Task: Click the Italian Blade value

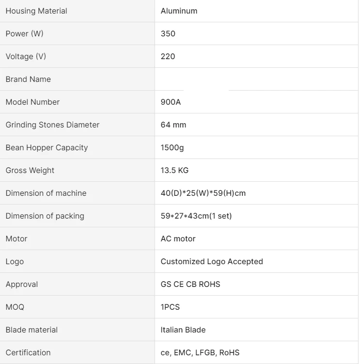Action: [x=183, y=330]
